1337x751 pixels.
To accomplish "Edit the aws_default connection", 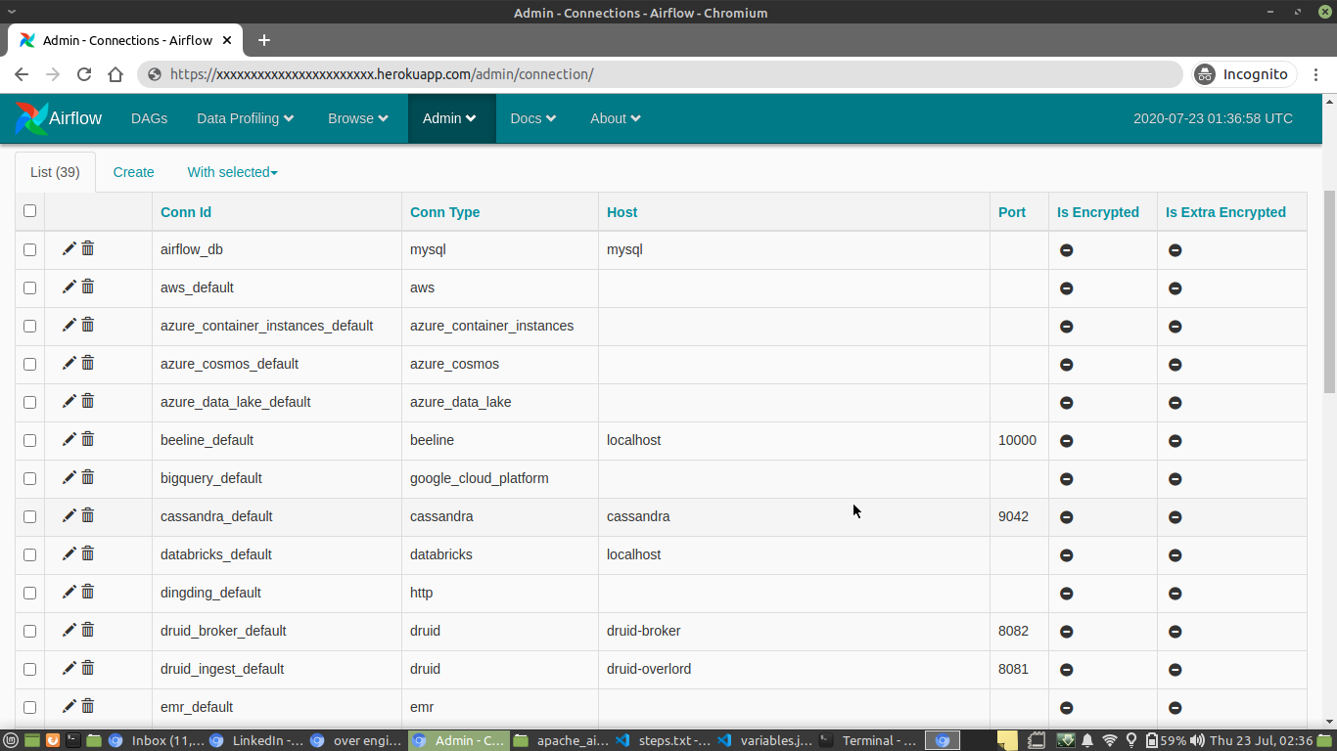I will [x=69, y=287].
